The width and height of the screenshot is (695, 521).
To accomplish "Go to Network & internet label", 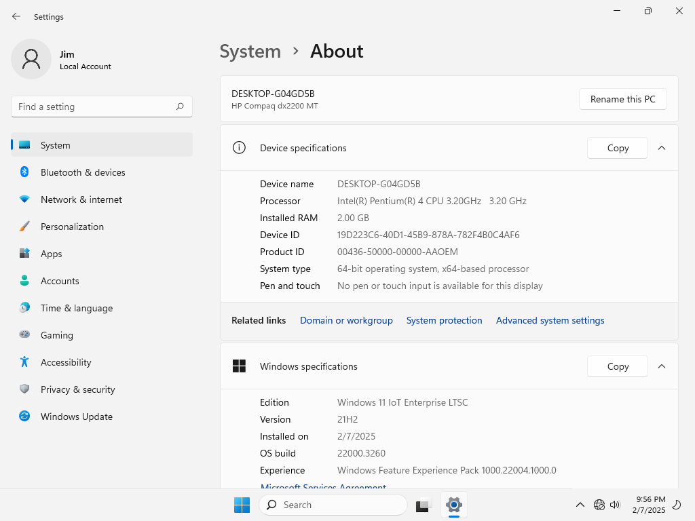I will (81, 199).
